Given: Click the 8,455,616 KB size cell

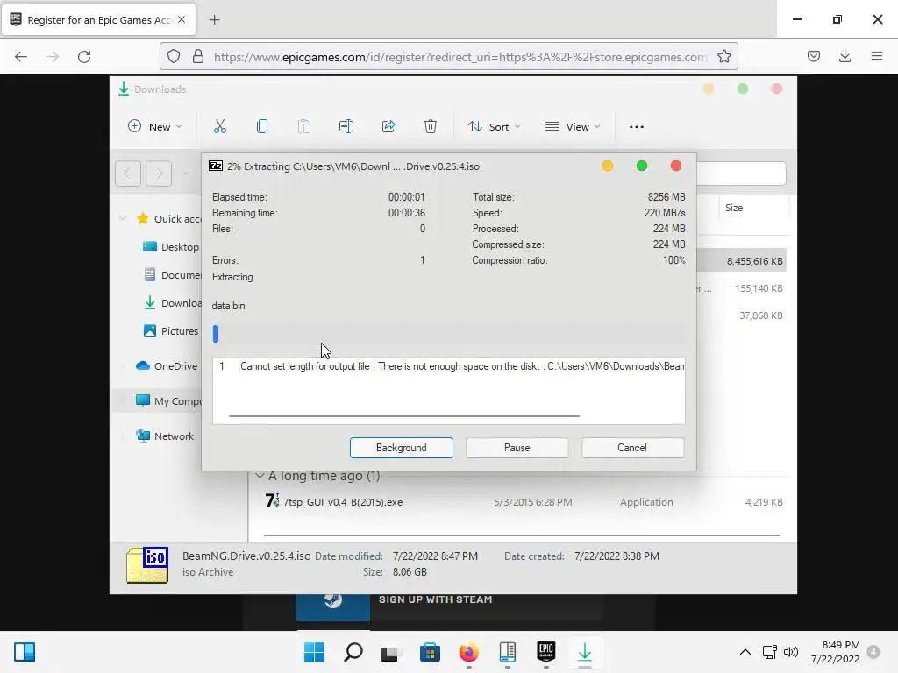Looking at the screenshot, I should point(754,261).
